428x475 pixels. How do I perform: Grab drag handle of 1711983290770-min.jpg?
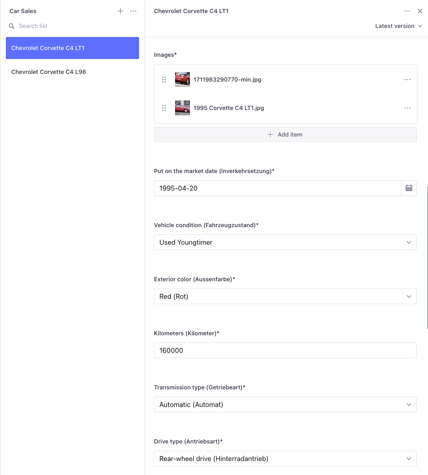click(x=164, y=79)
